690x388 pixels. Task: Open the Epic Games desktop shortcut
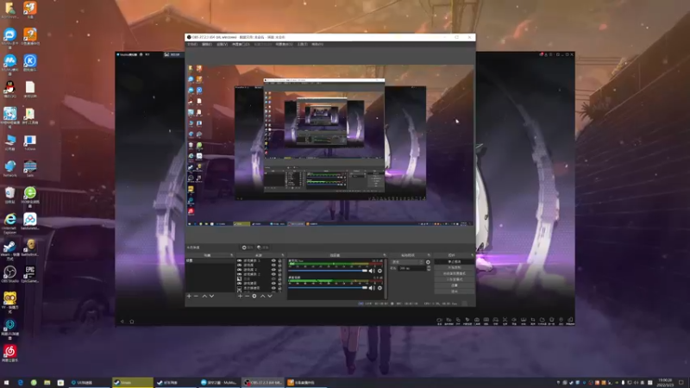(x=30, y=274)
